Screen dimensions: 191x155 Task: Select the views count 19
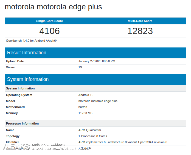(80, 67)
